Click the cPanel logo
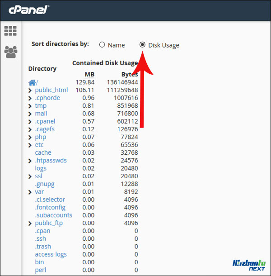This screenshot has width=271, height=276. [x=27, y=10]
